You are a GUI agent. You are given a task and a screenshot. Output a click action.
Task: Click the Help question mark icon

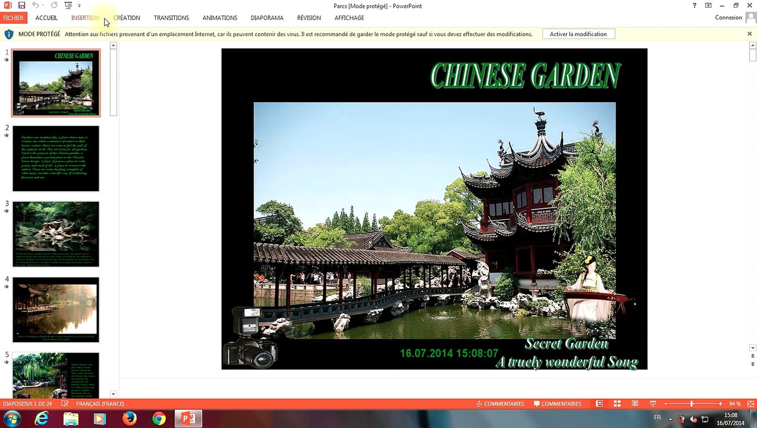pyautogui.click(x=695, y=5)
